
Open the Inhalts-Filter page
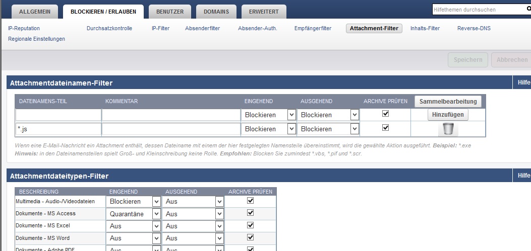[425, 29]
